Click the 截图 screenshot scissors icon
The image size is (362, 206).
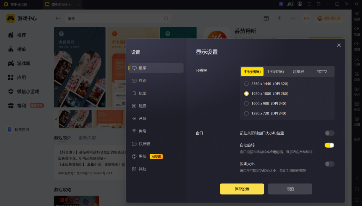[x=357, y=76]
